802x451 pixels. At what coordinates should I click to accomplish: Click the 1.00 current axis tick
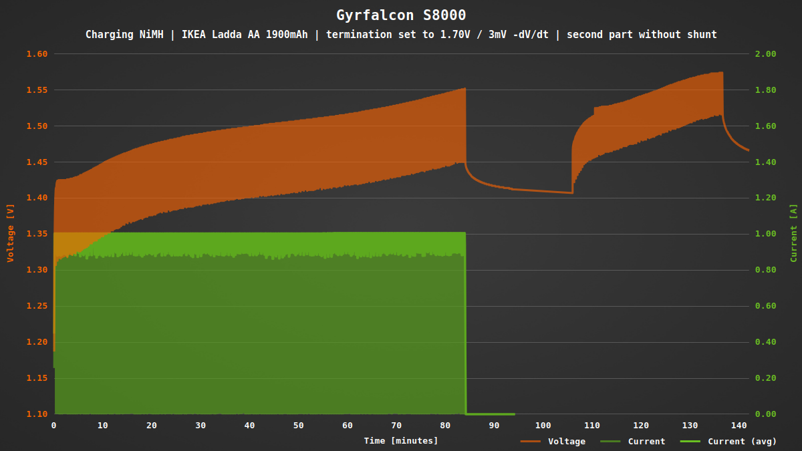click(765, 234)
